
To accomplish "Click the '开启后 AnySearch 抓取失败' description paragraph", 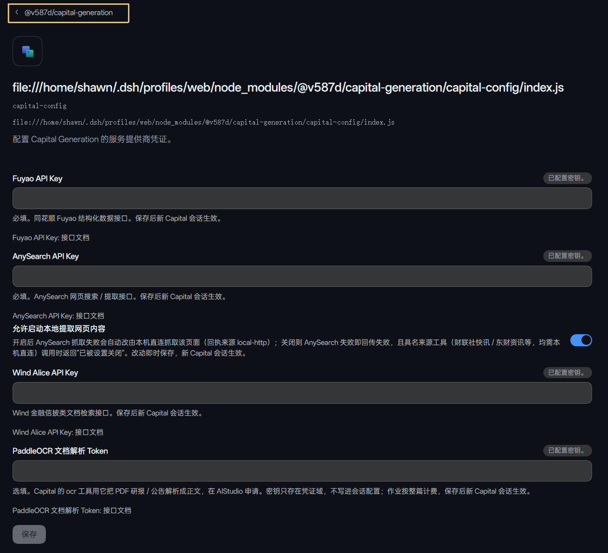I will 286,348.
